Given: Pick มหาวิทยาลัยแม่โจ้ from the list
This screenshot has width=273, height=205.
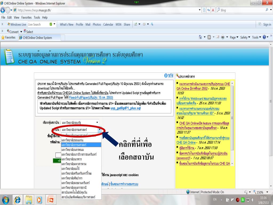Looking at the screenshot, I should coord(81,169).
